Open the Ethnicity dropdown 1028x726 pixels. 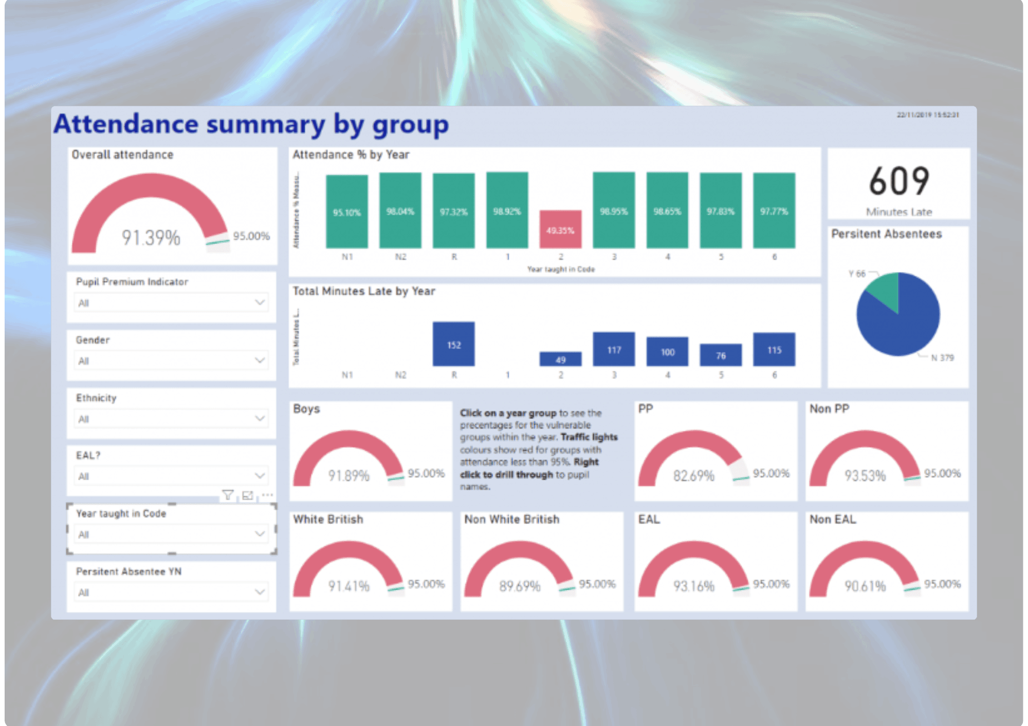coord(172,419)
